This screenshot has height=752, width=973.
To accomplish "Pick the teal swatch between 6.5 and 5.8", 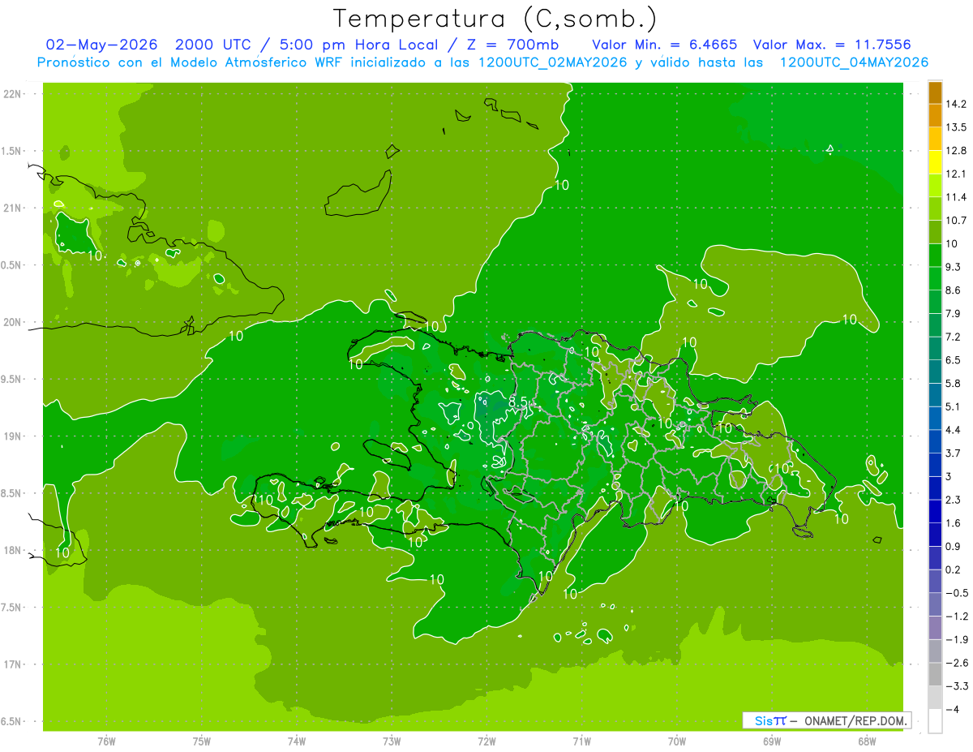I will (935, 372).
